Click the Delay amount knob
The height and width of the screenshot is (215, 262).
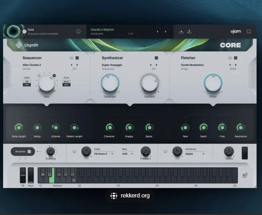86,151
